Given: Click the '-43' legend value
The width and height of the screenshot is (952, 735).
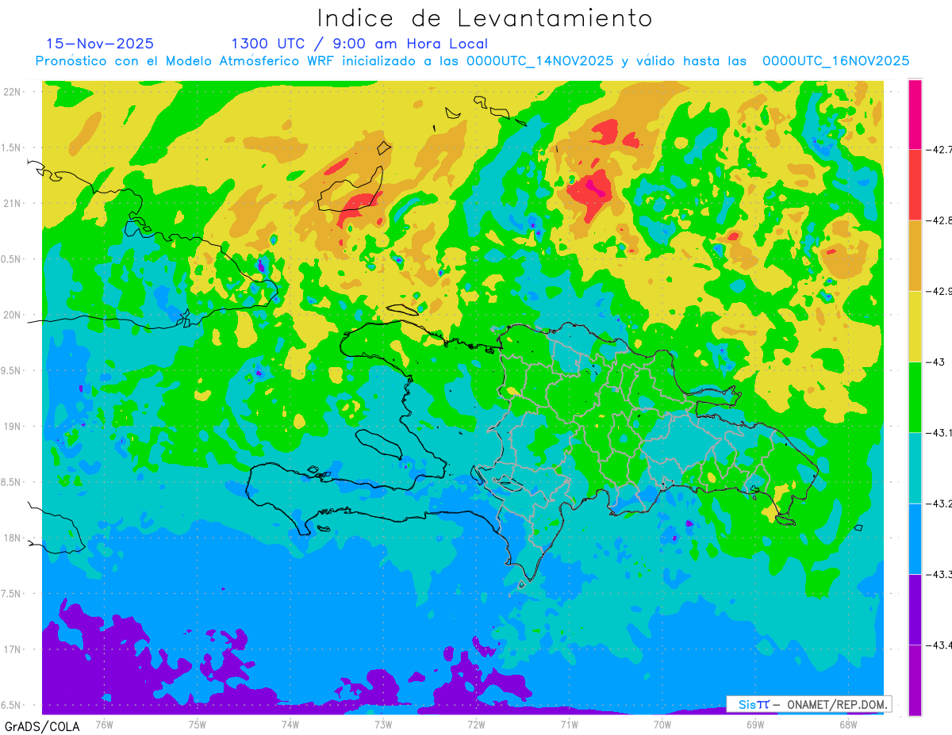Looking at the screenshot, I should [935, 362].
